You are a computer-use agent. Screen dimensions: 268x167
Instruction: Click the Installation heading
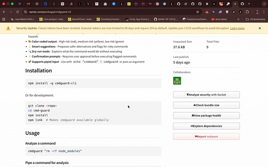(39, 70)
